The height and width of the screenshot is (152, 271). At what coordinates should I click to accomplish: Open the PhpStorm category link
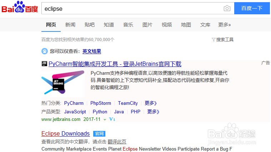pyautogui.click(x=101, y=103)
